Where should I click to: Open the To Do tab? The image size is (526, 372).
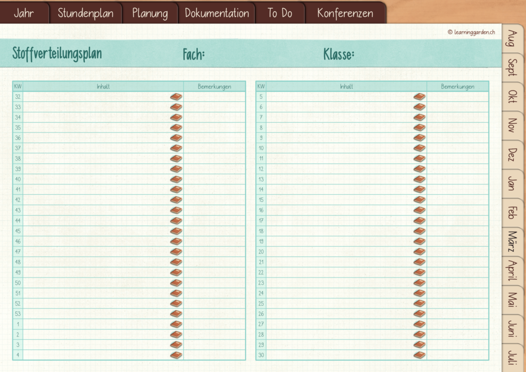pyautogui.click(x=280, y=13)
